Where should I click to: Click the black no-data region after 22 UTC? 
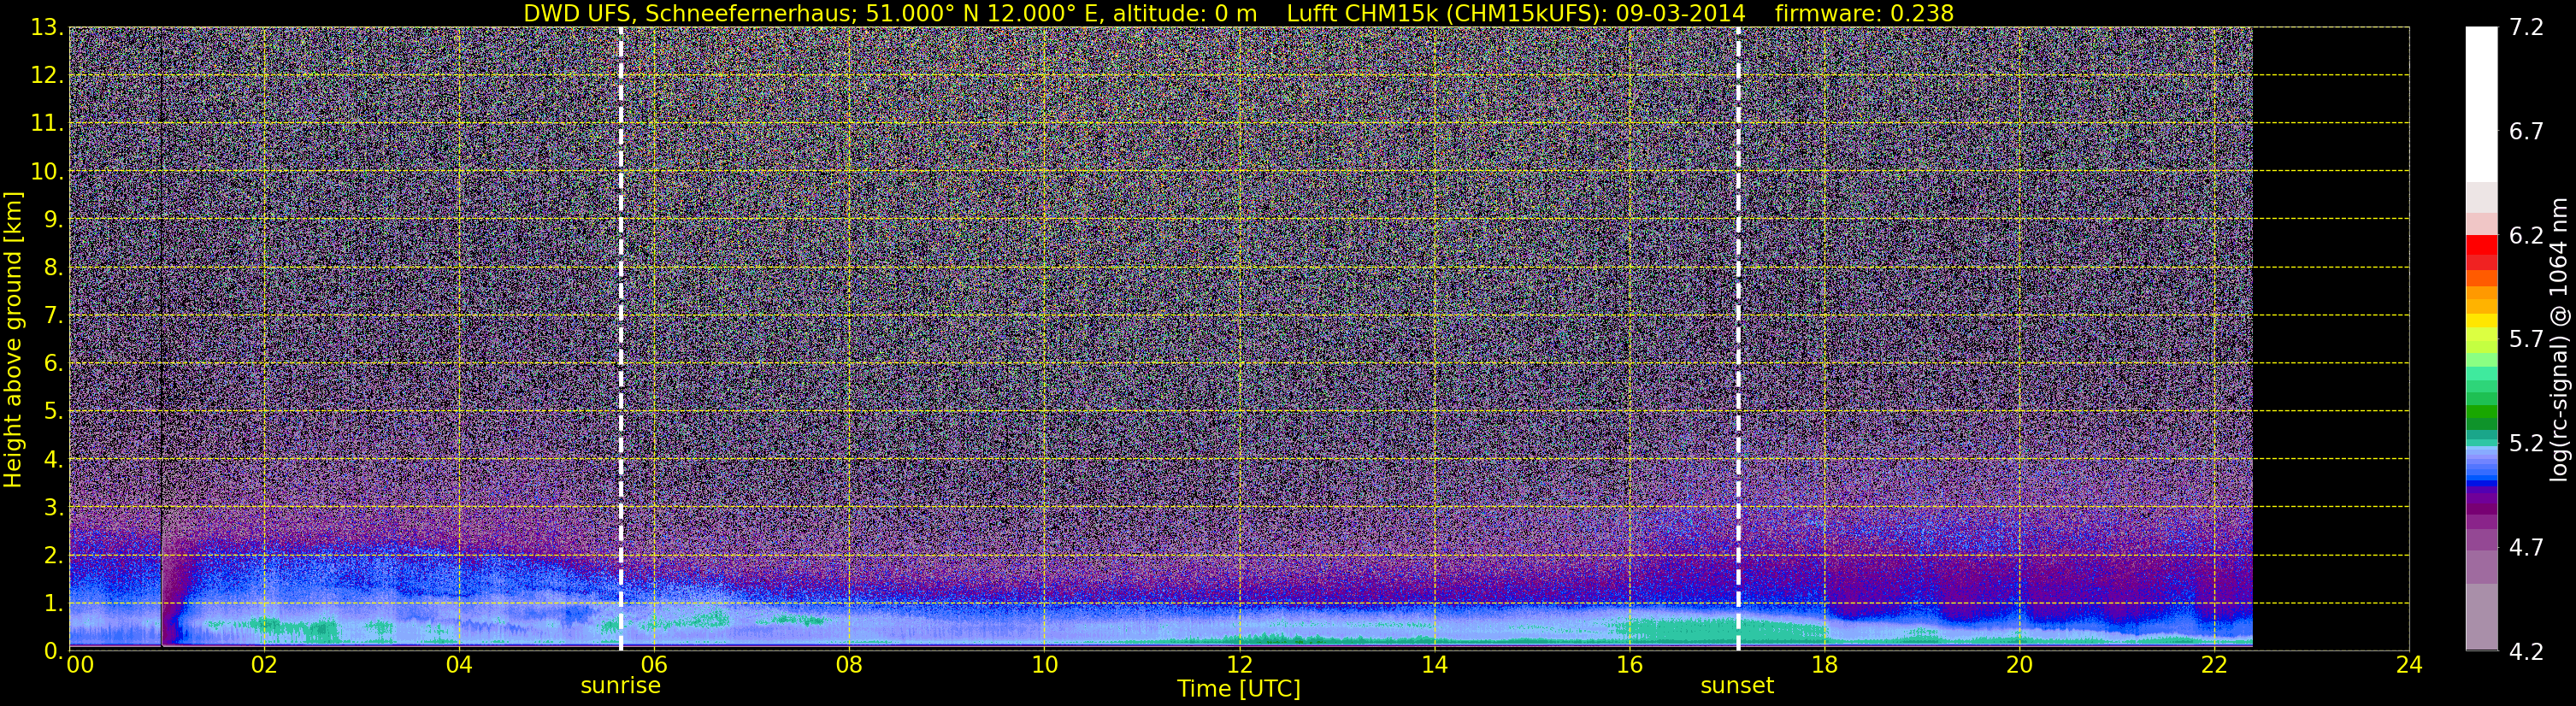tap(2331, 339)
